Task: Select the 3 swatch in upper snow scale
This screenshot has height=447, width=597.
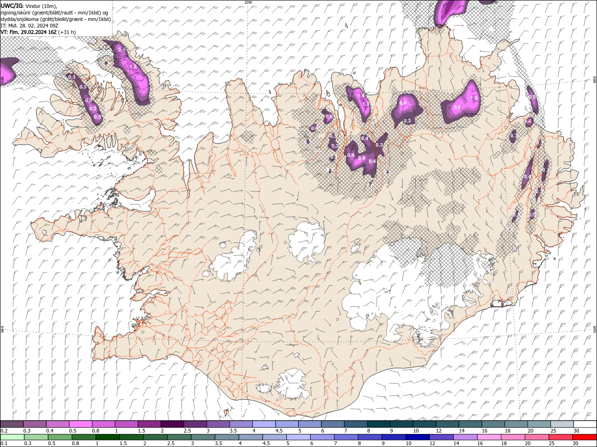Action: (218, 424)
